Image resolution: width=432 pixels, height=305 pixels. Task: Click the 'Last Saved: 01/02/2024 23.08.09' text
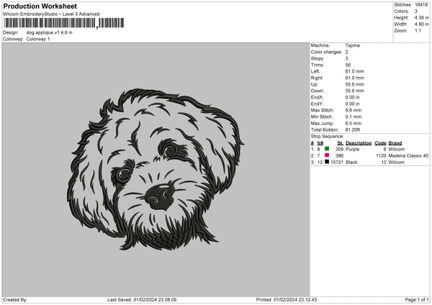[142, 299]
